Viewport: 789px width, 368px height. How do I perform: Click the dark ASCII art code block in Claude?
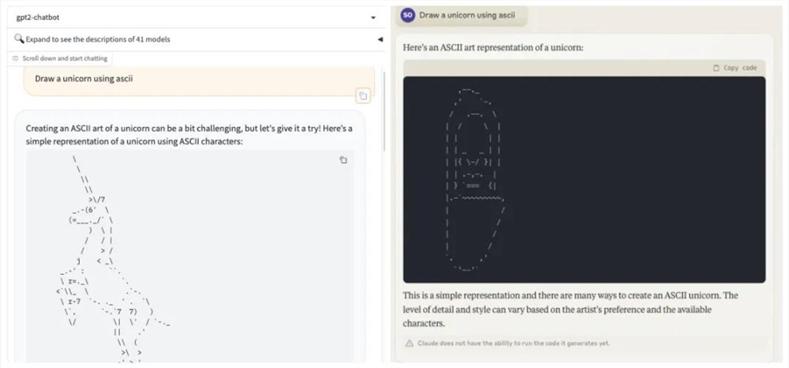click(x=584, y=180)
